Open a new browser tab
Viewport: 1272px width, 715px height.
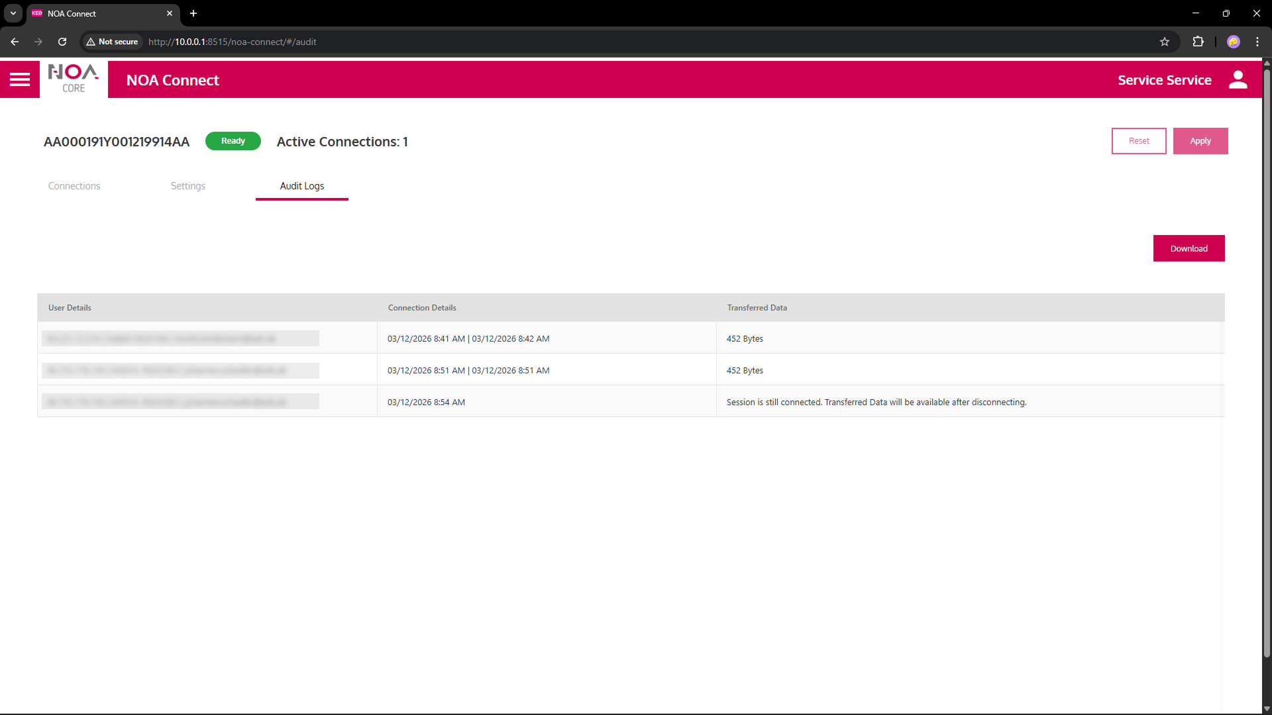(x=193, y=13)
